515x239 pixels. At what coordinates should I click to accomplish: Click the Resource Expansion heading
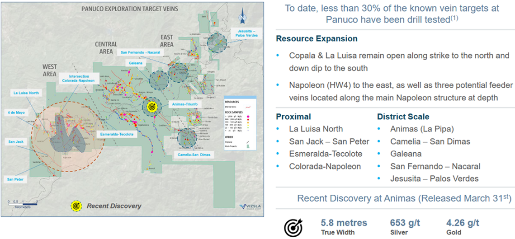[x=317, y=39]
